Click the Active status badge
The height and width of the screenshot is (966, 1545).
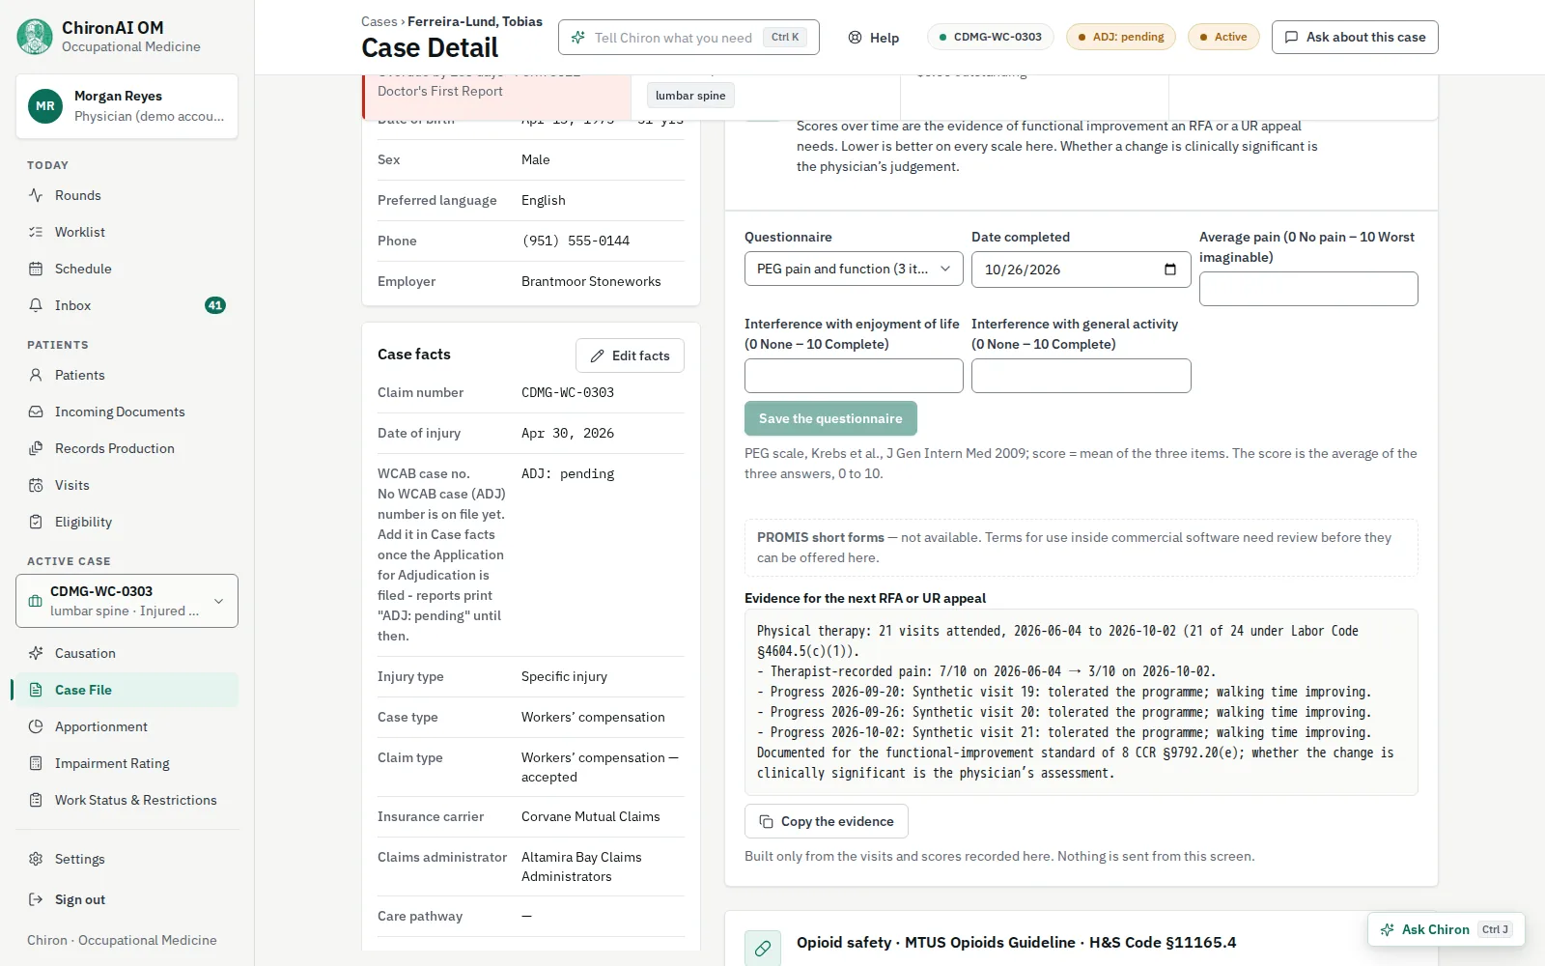click(1223, 37)
